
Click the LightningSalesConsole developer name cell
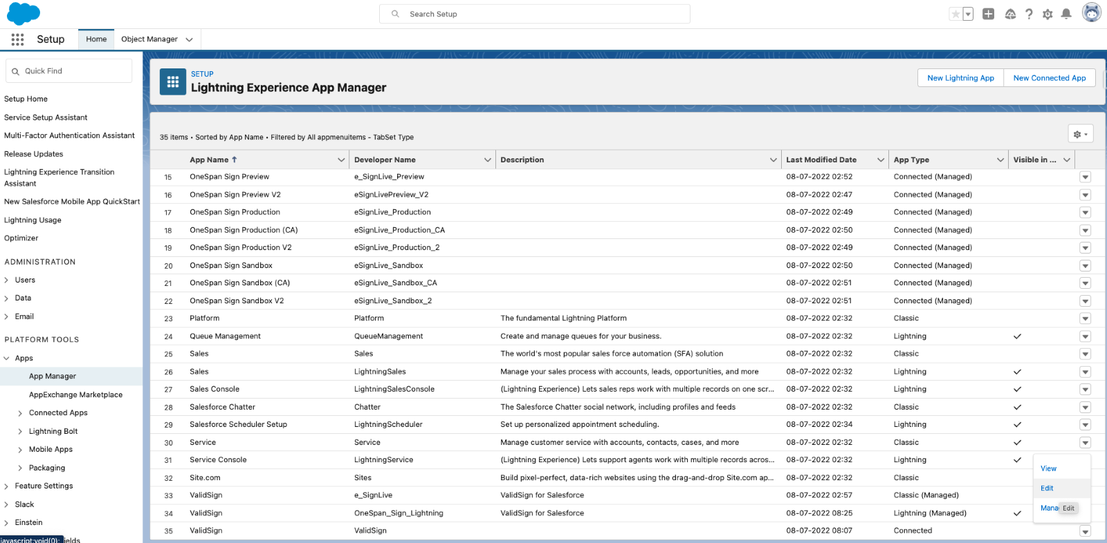click(394, 390)
